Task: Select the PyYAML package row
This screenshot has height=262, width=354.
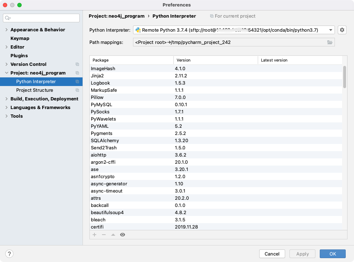Action: click(216, 126)
